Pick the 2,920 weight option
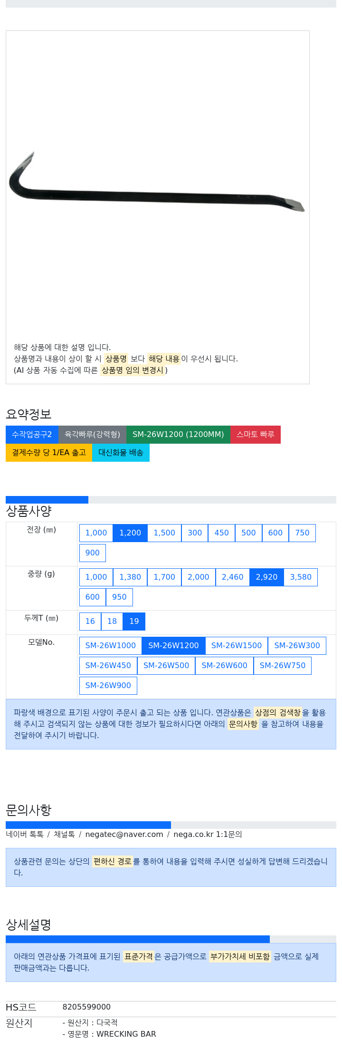 coord(266,577)
